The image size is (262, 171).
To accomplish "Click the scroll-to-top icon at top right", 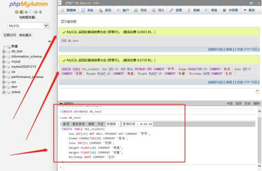I will tap(259, 3).
